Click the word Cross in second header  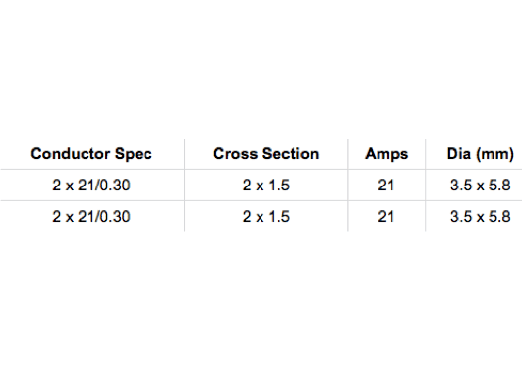coord(236,154)
